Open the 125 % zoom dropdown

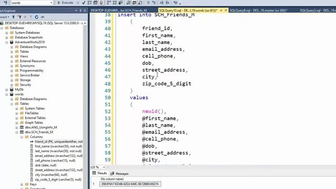point(104,167)
